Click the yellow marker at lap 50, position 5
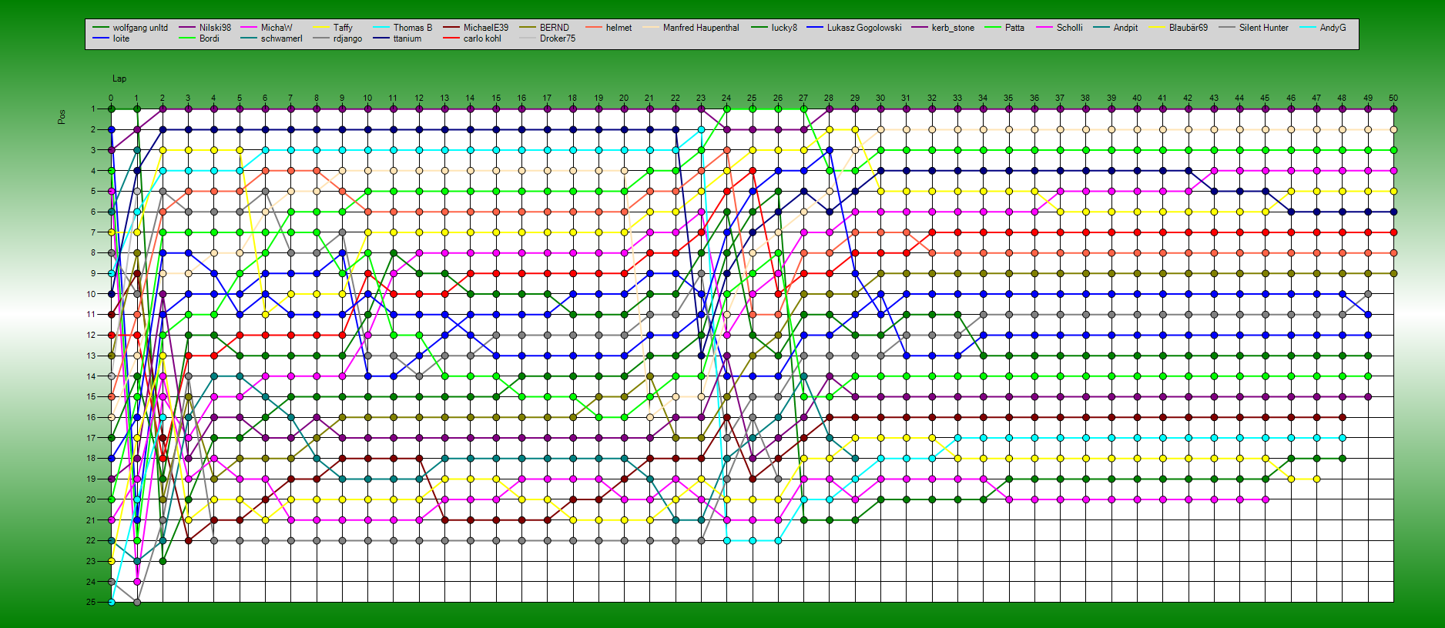The image size is (1445, 628). pyautogui.click(x=1393, y=192)
